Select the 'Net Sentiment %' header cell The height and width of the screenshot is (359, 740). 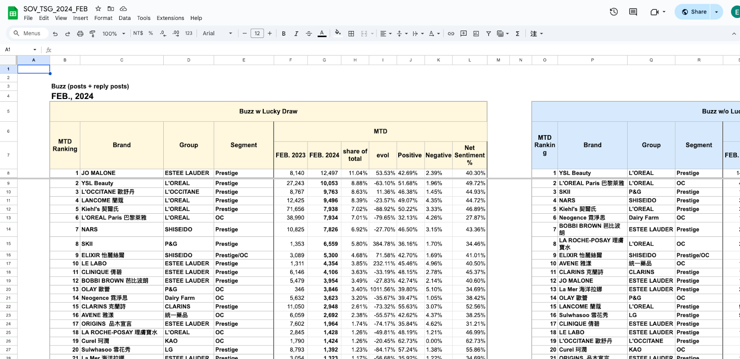tap(469, 155)
